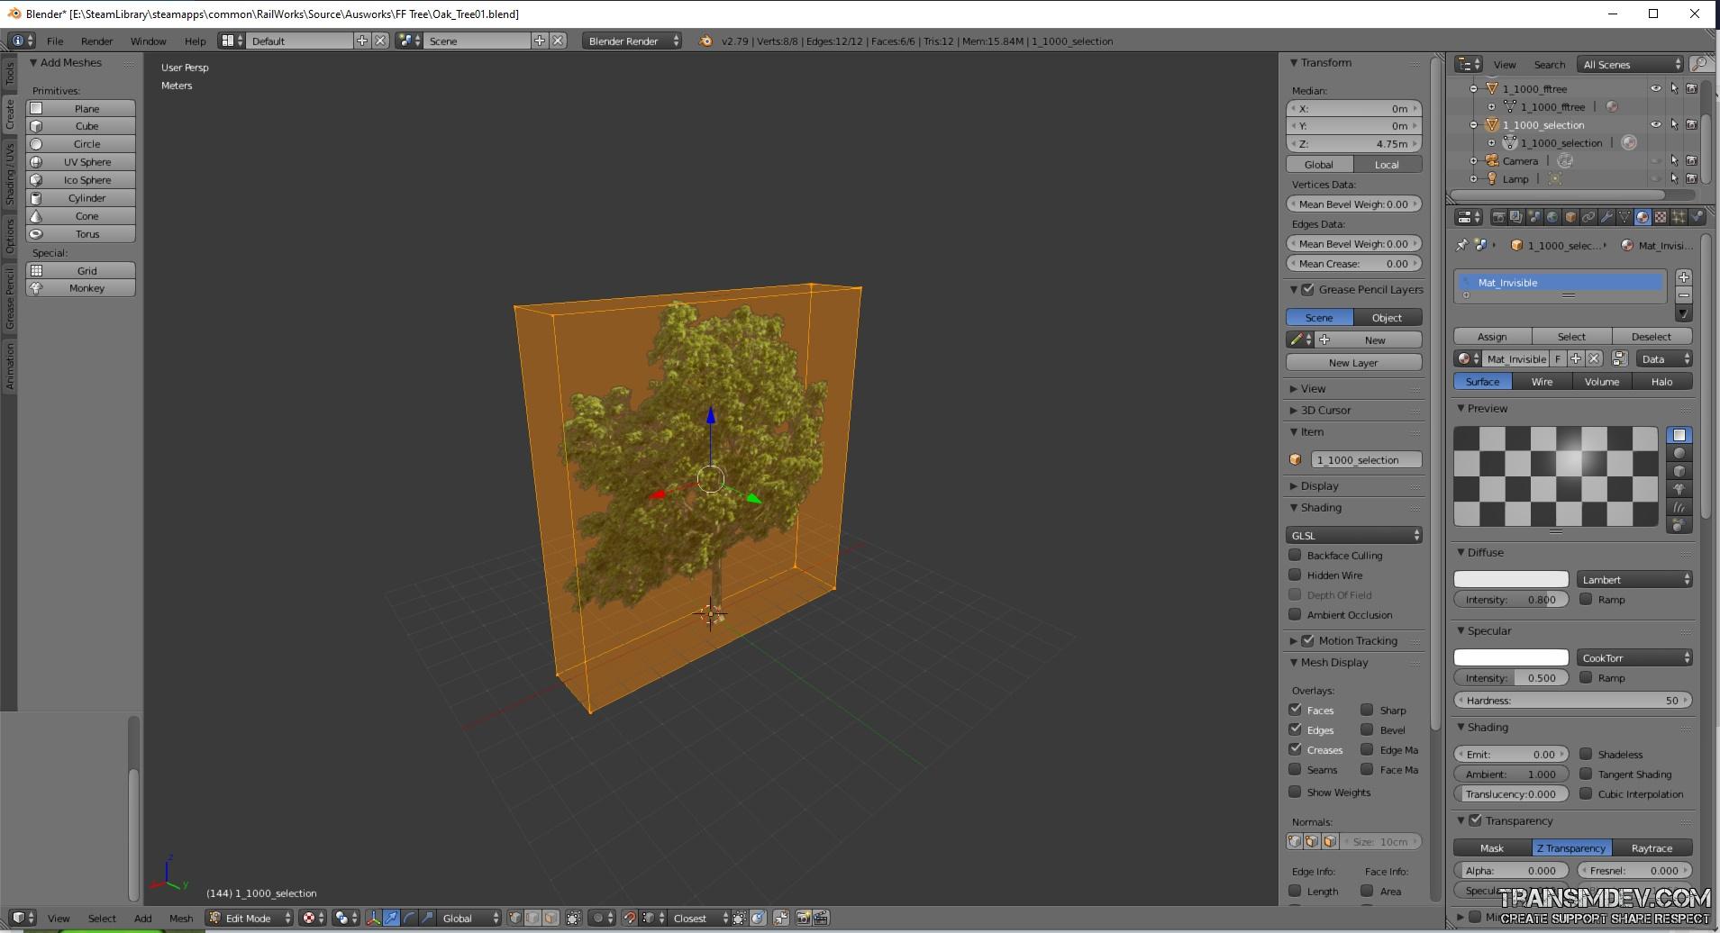Click the snap magnet icon in header

click(x=630, y=918)
